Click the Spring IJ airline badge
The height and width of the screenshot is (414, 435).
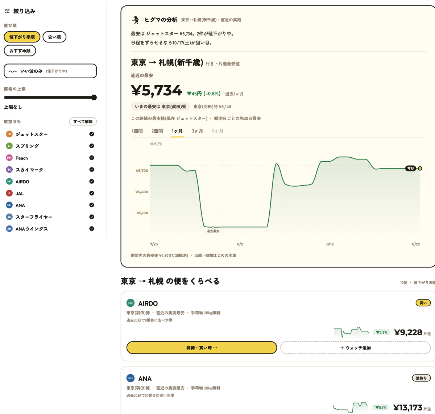pos(9,146)
